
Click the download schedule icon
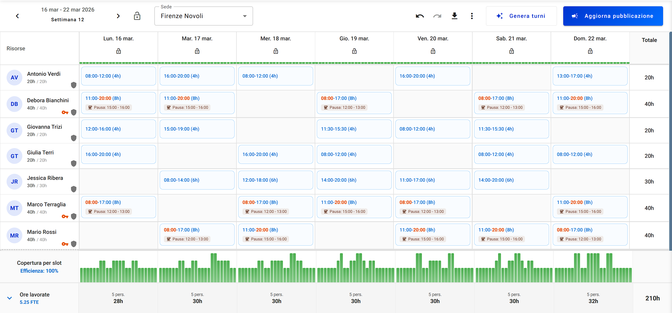point(454,16)
